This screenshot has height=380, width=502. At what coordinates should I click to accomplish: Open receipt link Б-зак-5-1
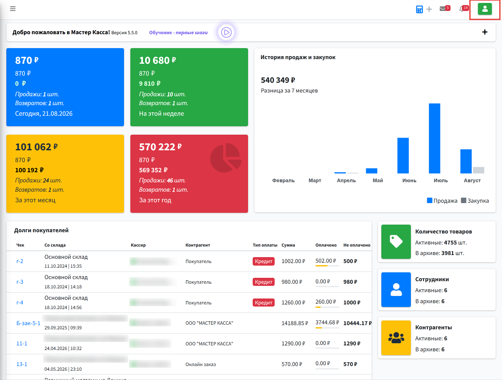tap(29, 323)
